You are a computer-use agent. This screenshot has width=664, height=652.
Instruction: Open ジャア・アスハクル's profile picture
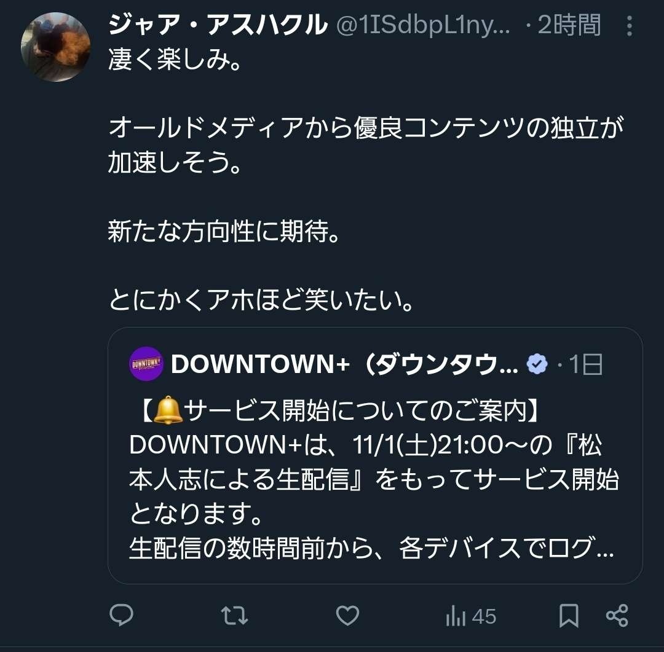coord(55,47)
